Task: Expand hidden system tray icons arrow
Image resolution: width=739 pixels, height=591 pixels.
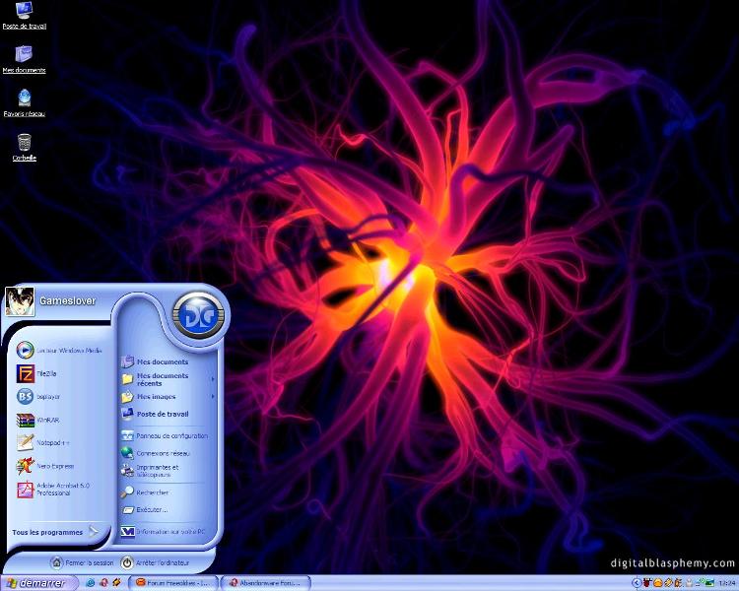Action: click(637, 583)
